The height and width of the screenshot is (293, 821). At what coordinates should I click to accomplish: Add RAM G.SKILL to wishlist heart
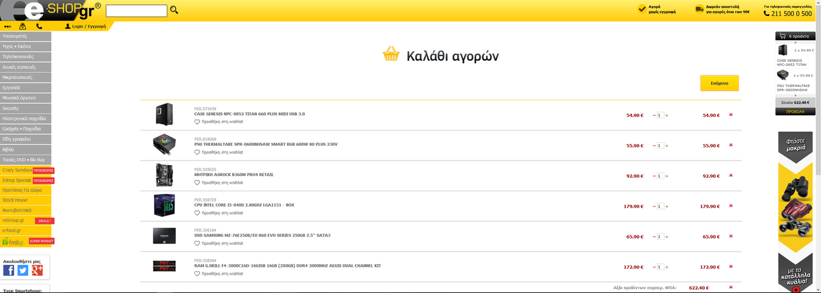point(198,274)
